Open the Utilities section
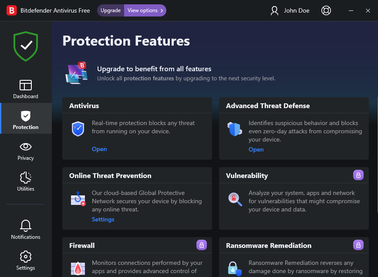The image size is (378, 277). coord(26,182)
